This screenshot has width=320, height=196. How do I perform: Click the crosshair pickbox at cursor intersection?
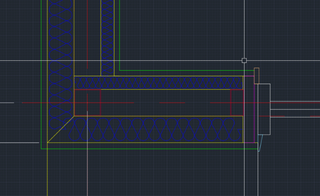(244, 60)
